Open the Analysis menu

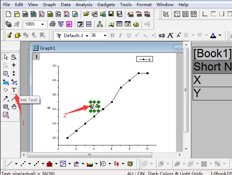84,5
